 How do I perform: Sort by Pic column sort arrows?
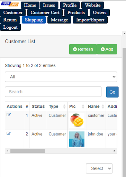[83, 106]
